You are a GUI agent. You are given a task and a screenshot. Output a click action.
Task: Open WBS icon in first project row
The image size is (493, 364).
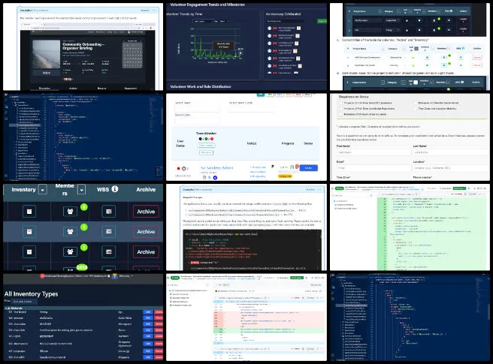pos(109,212)
